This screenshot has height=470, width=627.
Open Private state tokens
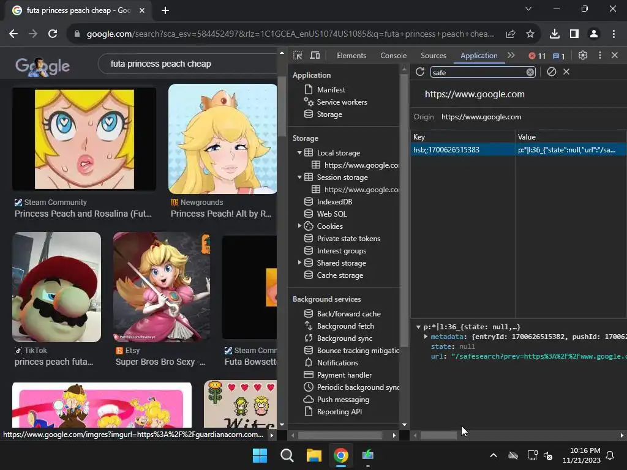click(348, 239)
